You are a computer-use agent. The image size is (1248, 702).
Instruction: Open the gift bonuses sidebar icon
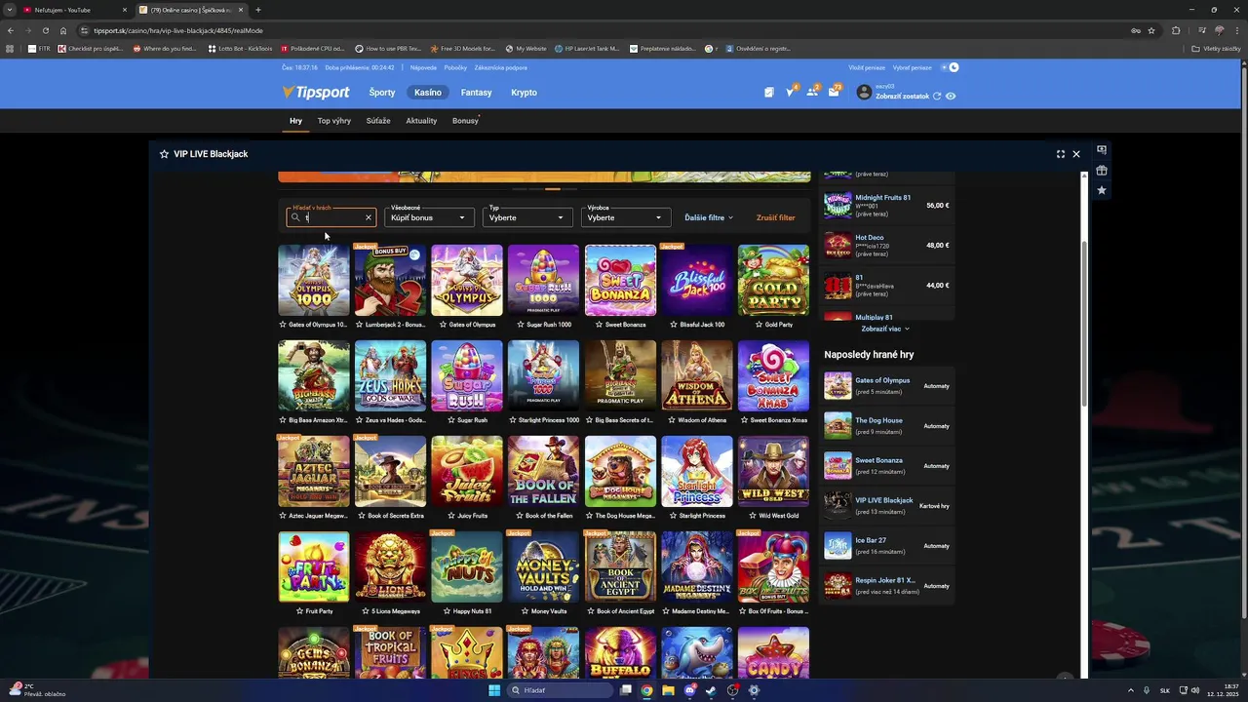(1102, 171)
